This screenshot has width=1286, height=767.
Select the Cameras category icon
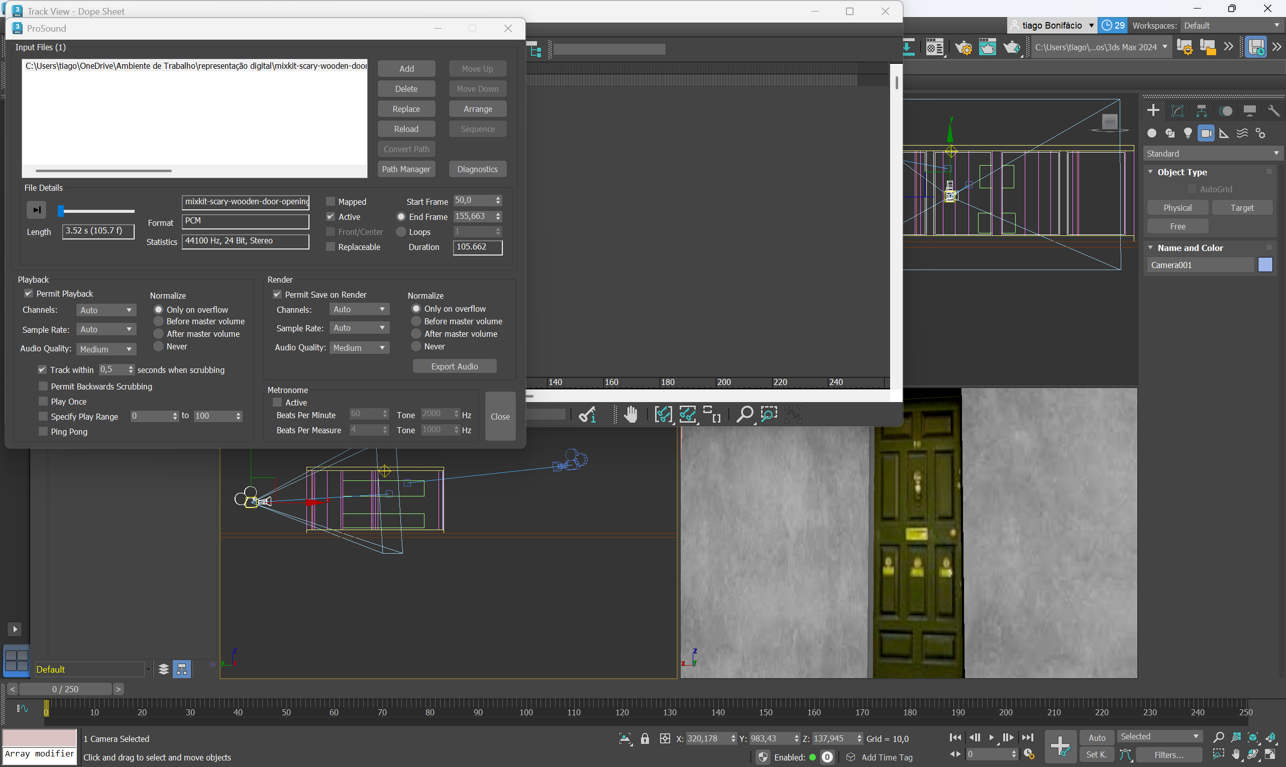click(1206, 134)
